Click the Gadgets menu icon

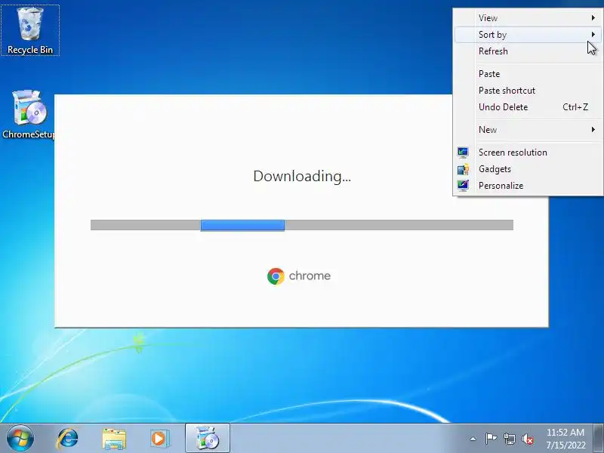463,169
